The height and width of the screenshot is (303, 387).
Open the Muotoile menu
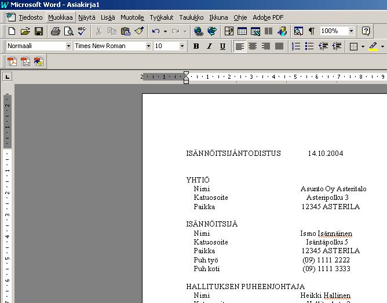click(x=132, y=17)
